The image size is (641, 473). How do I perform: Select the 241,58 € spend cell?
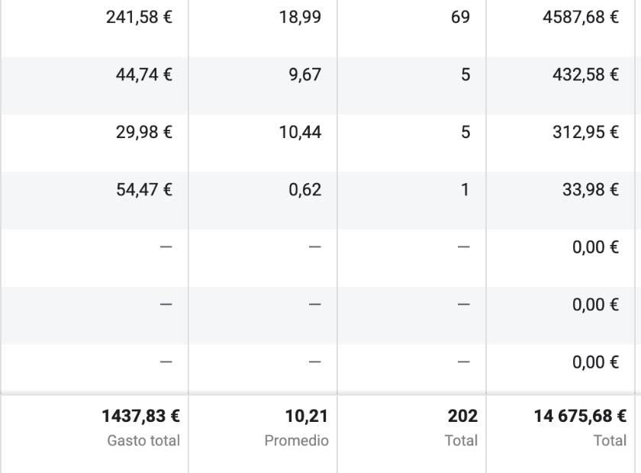click(x=95, y=18)
